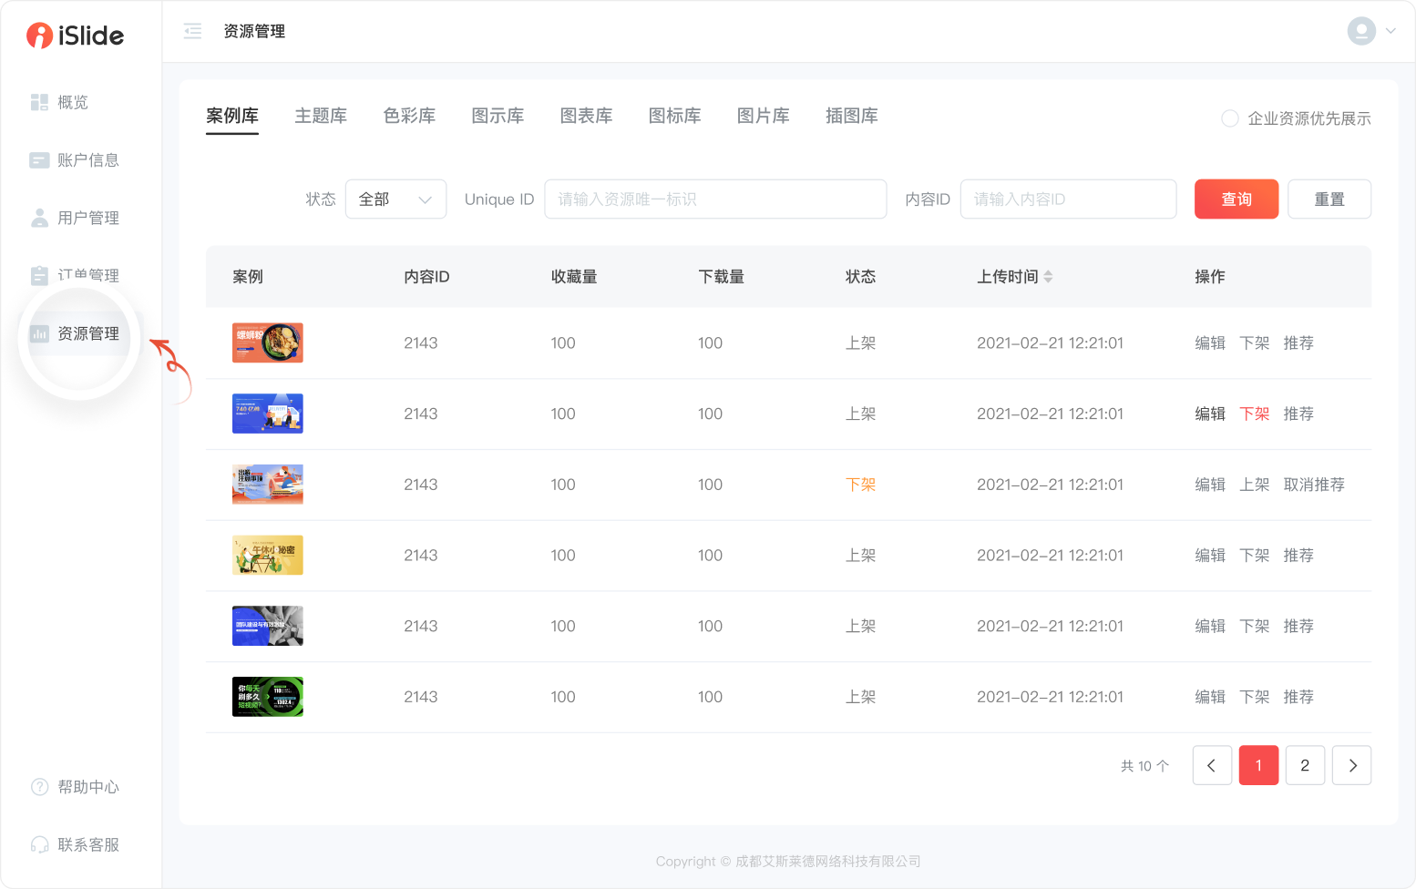This screenshot has width=1416, height=889.
Task: Open the green-black case thumbnail
Action: pos(267,697)
